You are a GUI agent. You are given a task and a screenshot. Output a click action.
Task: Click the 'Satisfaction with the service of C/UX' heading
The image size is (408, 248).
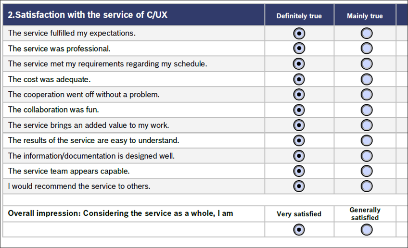(88, 15)
